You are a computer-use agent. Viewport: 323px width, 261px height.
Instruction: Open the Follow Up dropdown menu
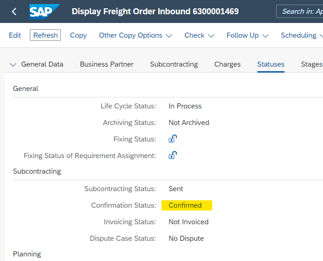coord(247,35)
